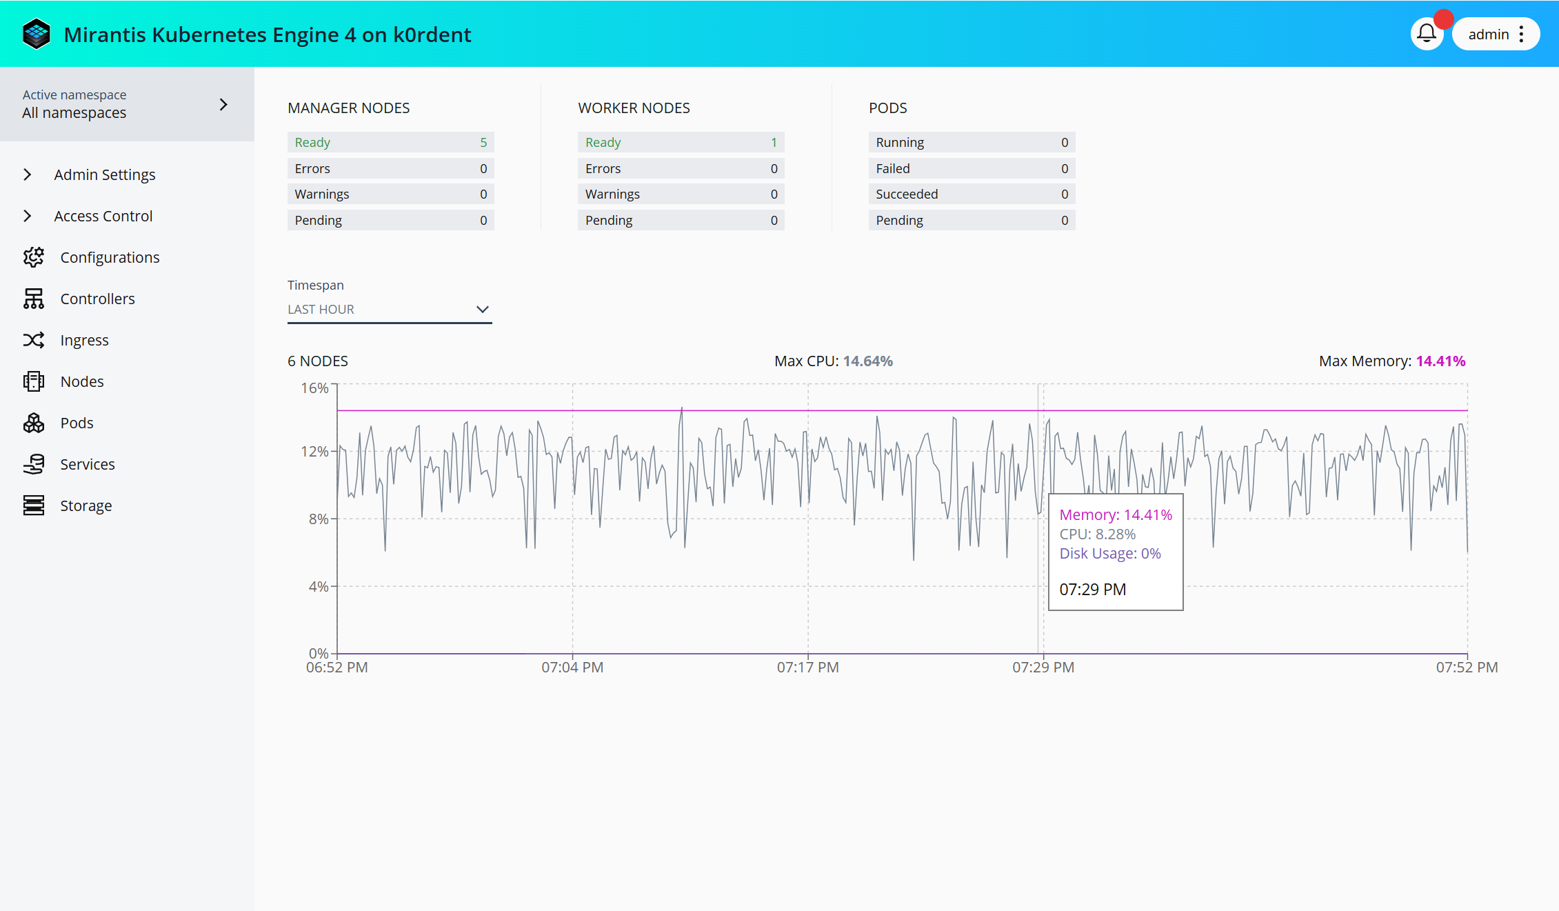This screenshot has height=911, width=1559.
Task: Click the Manager Nodes Ready row
Action: 390,142
